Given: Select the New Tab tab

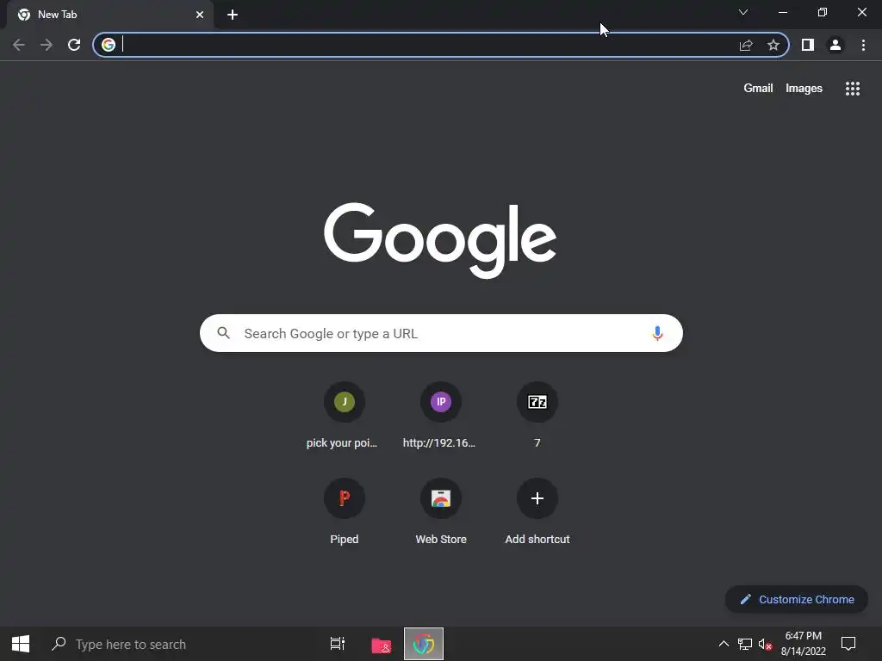Looking at the screenshot, I should point(110,15).
